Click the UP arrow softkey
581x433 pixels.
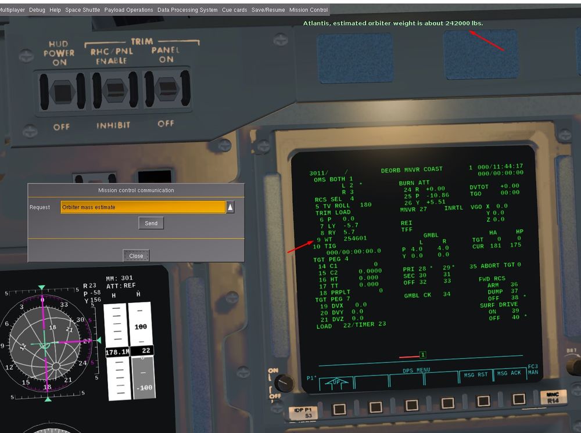pyautogui.click(x=336, y=383)
